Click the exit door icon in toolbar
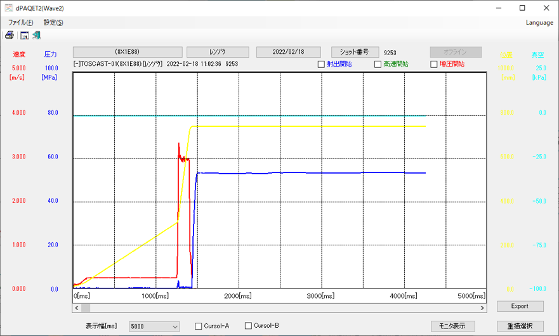 (x=37, y=36)
